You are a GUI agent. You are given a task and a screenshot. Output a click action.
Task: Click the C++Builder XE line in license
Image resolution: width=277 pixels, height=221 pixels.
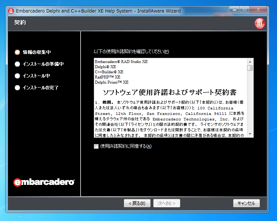[x=109, y=72]
